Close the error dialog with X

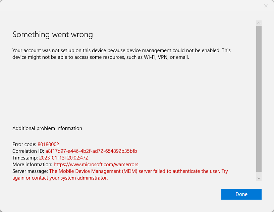click(x=266, y=6)
